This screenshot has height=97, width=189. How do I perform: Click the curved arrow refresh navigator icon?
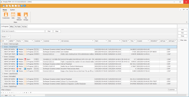(24, 93)
